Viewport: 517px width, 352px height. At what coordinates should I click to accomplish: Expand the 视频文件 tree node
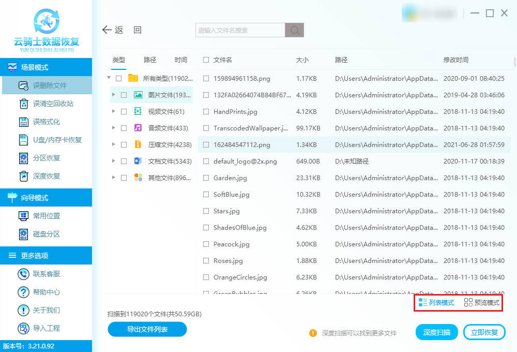[x=113, y=111]
